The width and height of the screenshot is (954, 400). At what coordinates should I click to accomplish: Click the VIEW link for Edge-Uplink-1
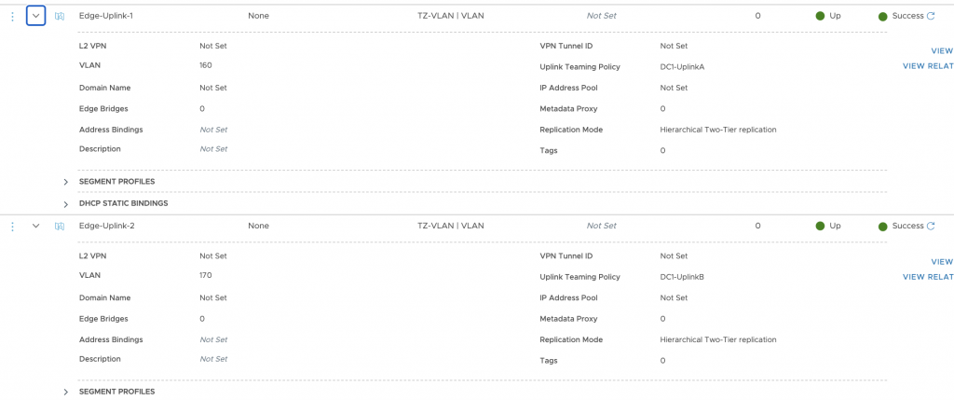click(942, 51)
